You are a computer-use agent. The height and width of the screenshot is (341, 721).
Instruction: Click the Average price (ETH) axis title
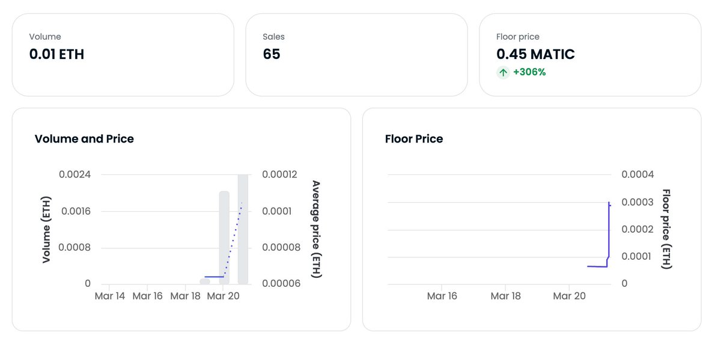click(316, 229)
